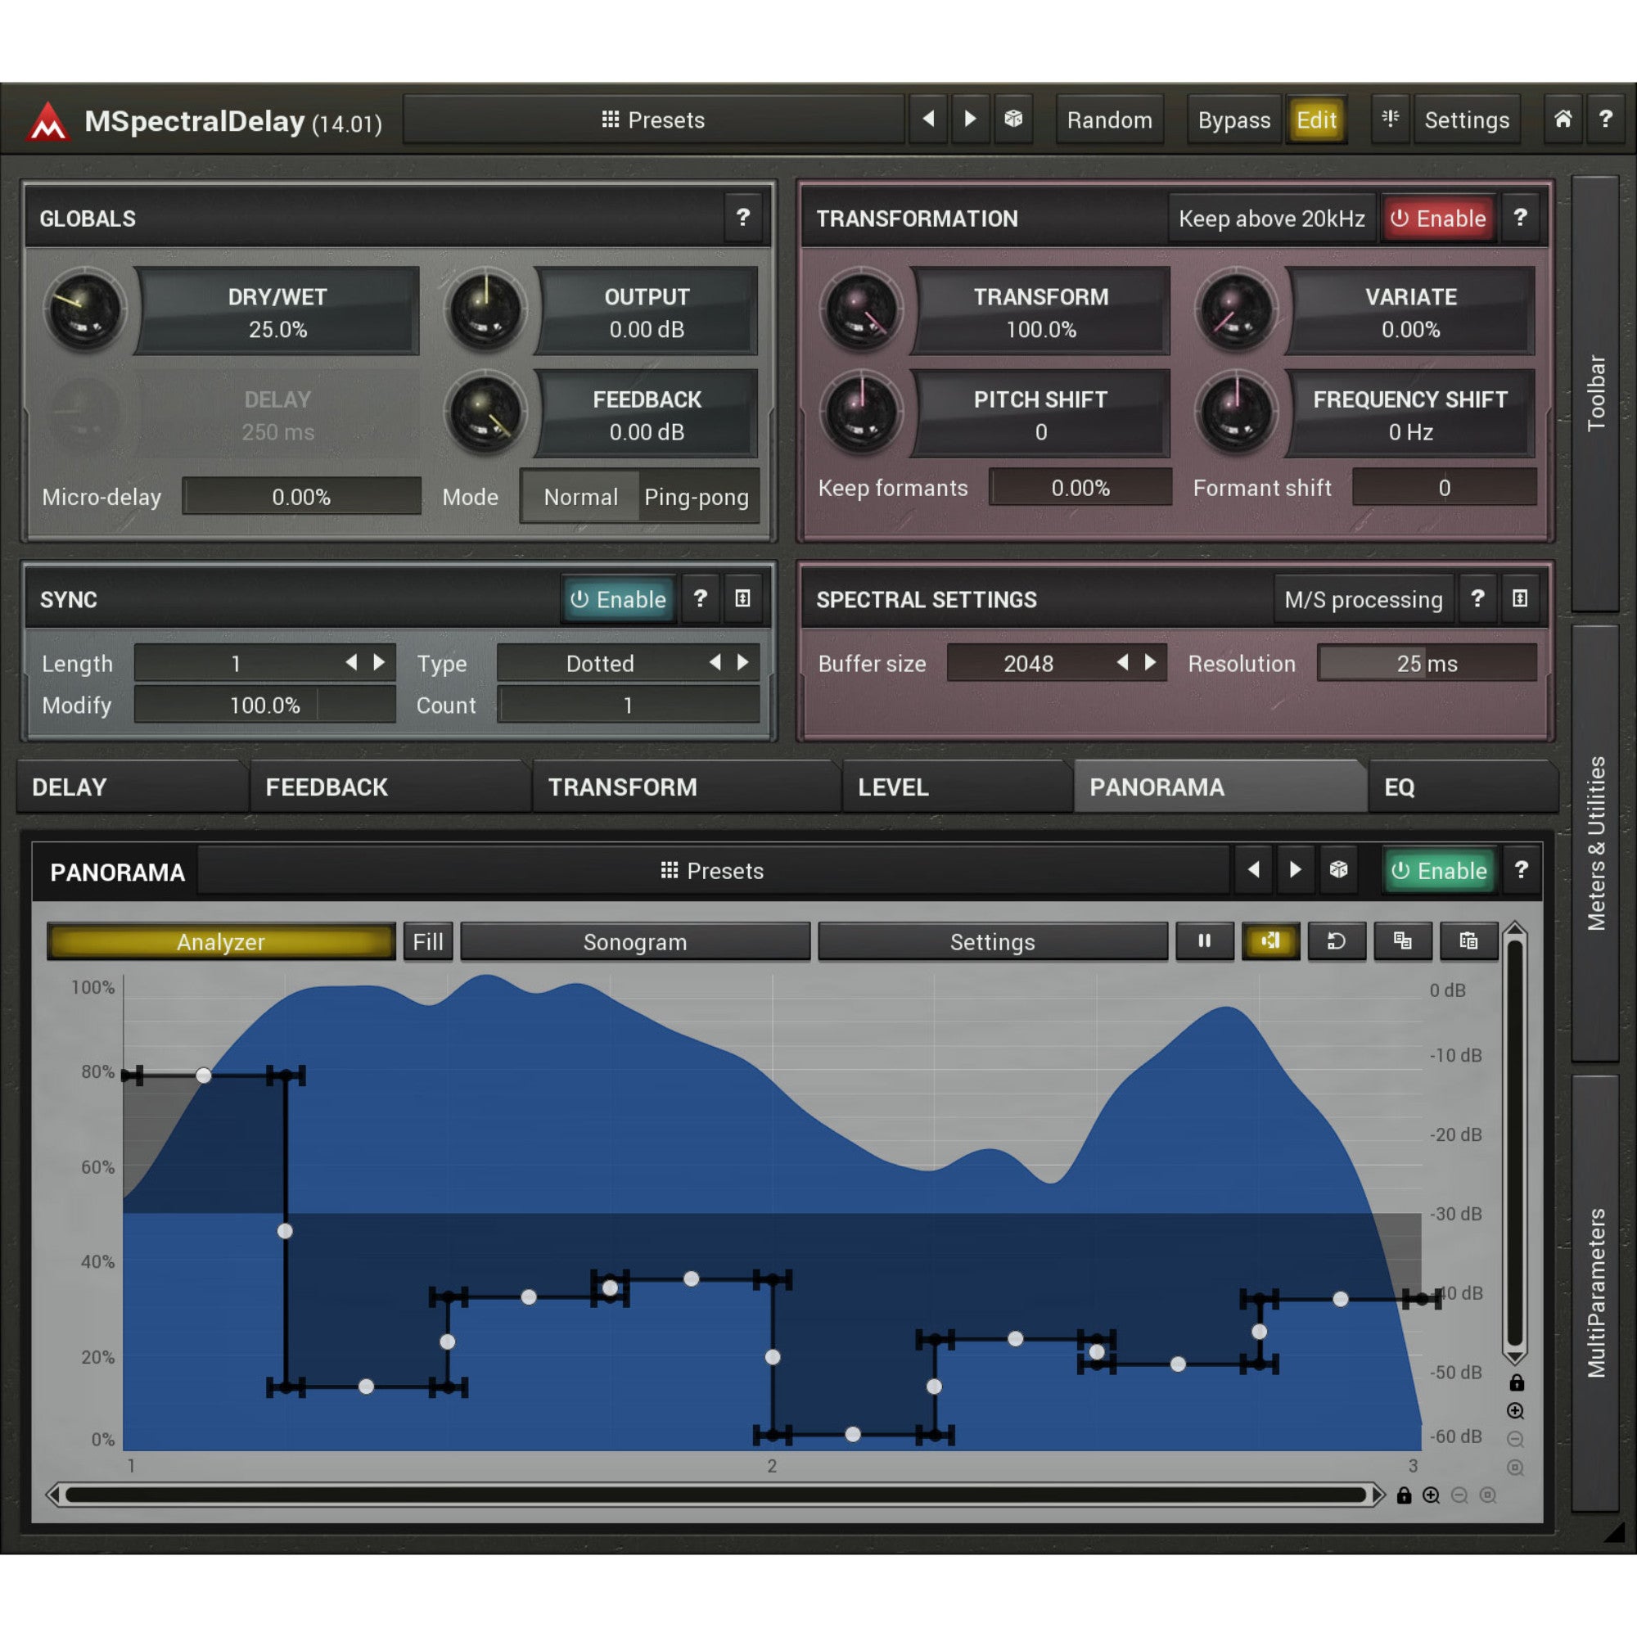Screen dimensions: 1637x1637
Task: Toggle the Bypass button
Action: [x=1233, y=120]
